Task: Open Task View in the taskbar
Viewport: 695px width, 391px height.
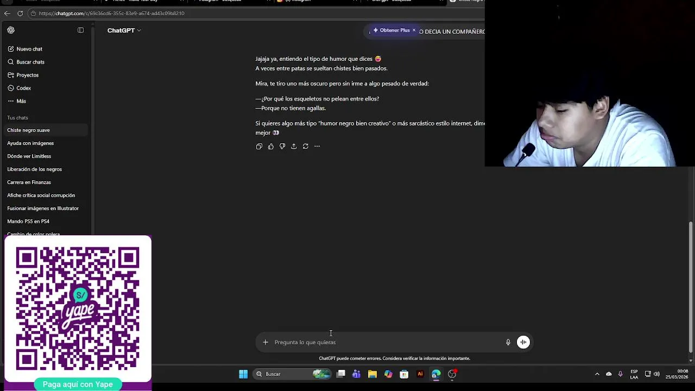Action: (341, 374)
